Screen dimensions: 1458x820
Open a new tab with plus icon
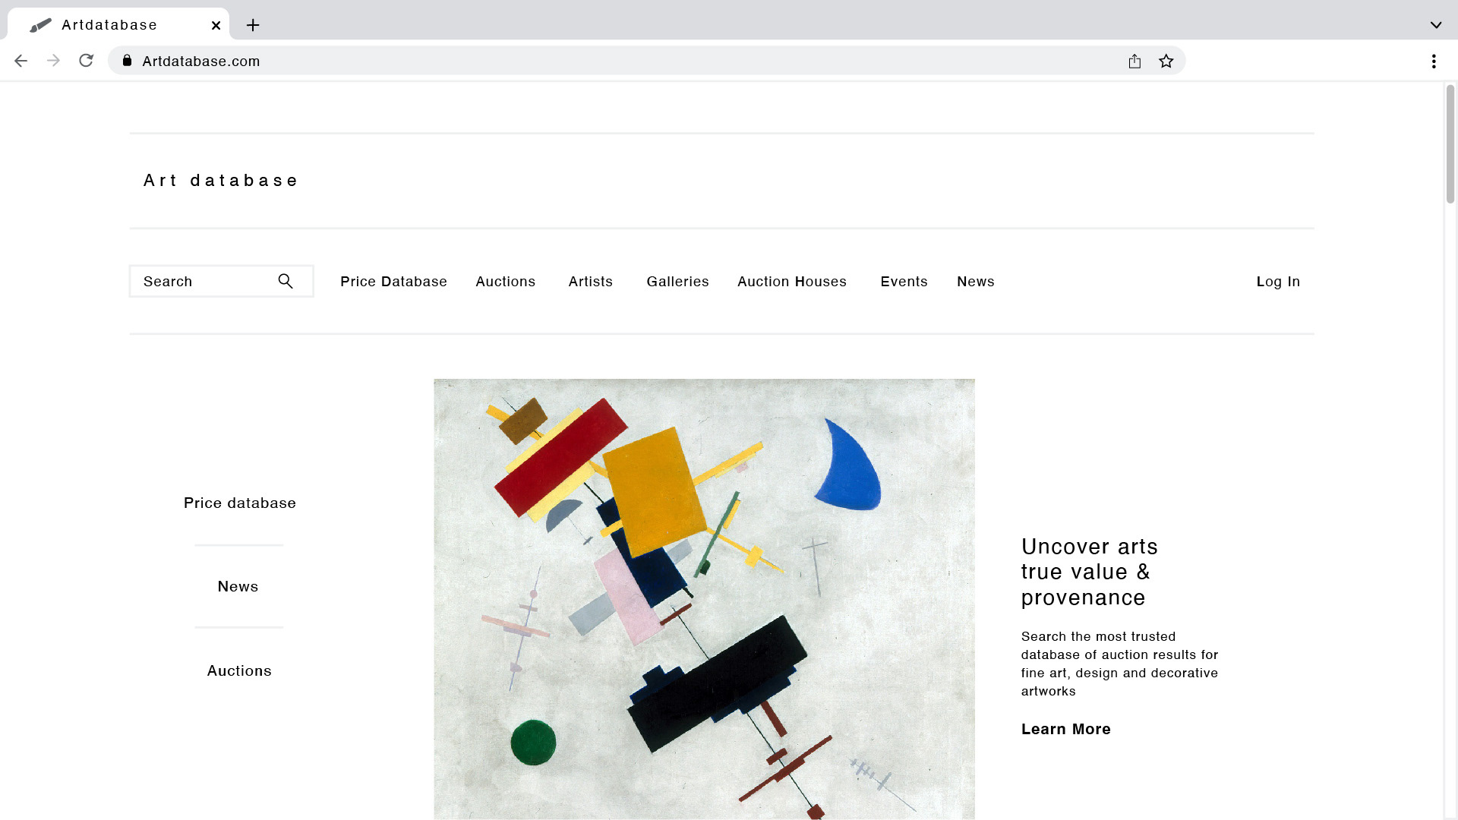(253, 25)
